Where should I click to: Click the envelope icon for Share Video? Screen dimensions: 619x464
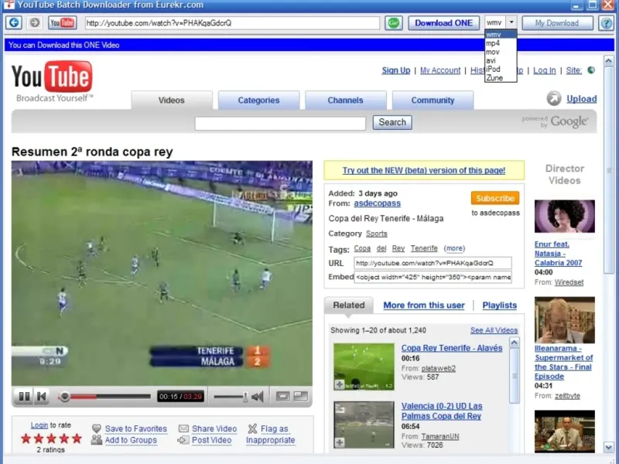pyautogui.click(x=183, y=428)
